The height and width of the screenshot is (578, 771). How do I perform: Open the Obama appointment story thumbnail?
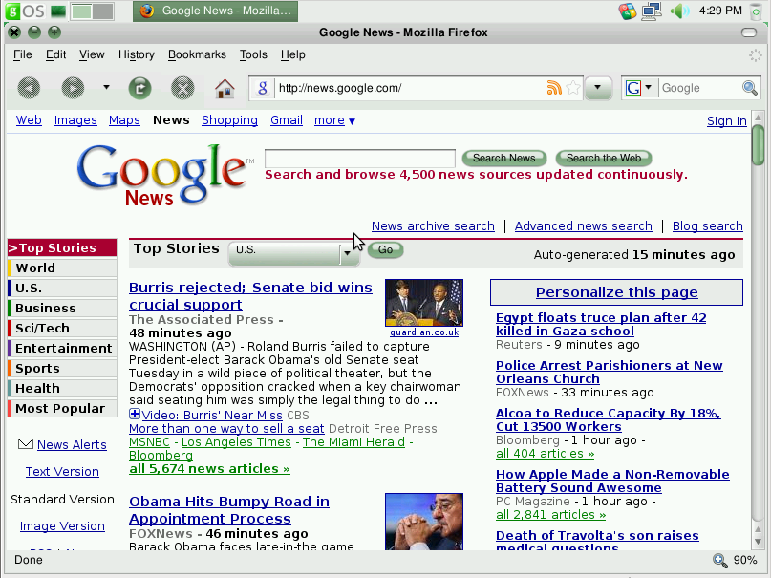pyautogui.click(x=424, y=522)
